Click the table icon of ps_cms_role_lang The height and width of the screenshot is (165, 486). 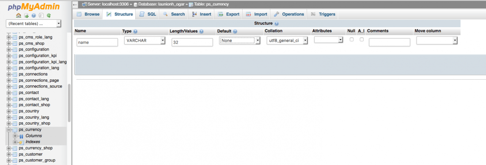(15, 37)
